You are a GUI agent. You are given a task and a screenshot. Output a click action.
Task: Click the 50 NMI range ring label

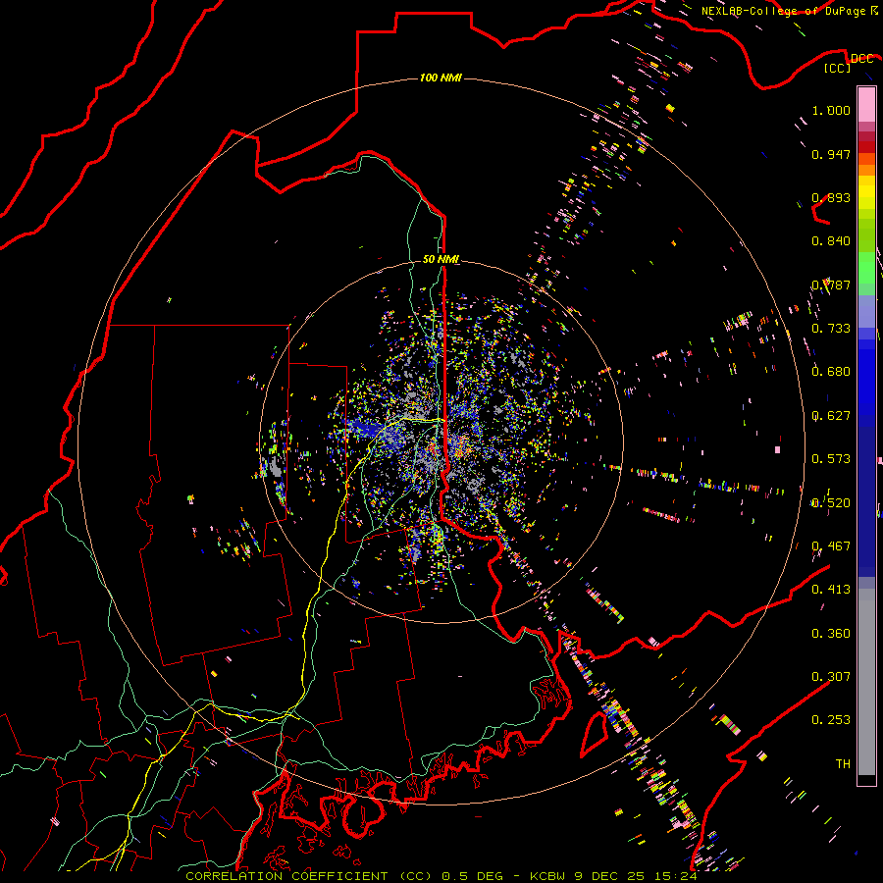coord(441,259)
